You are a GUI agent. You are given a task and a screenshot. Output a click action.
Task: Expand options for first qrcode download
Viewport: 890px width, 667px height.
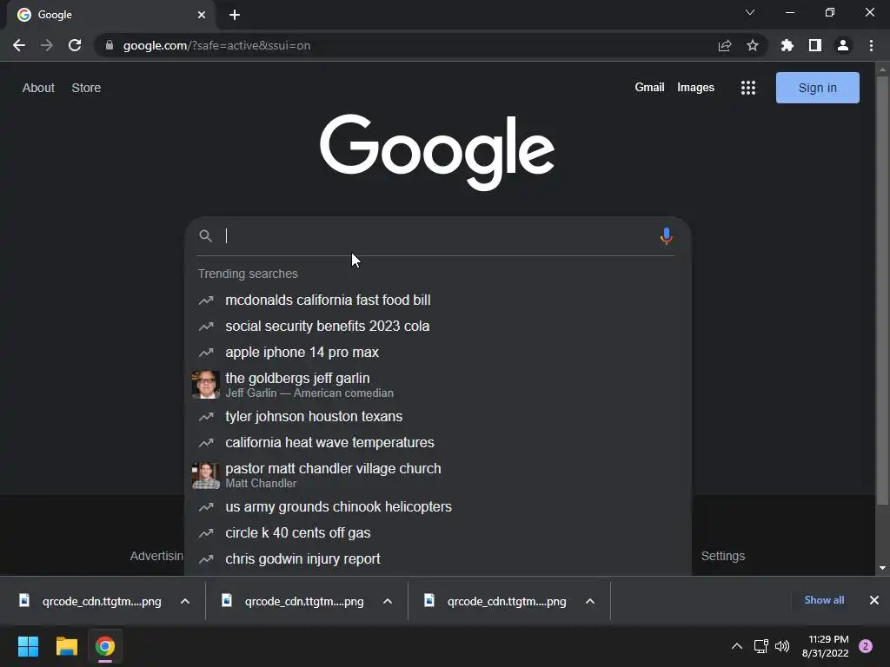pyautogui.click(x=185, y=601)
